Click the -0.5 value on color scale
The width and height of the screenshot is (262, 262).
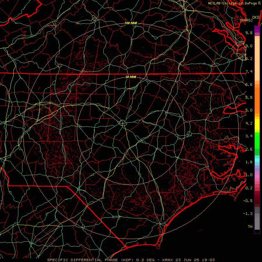pos(248,201)
